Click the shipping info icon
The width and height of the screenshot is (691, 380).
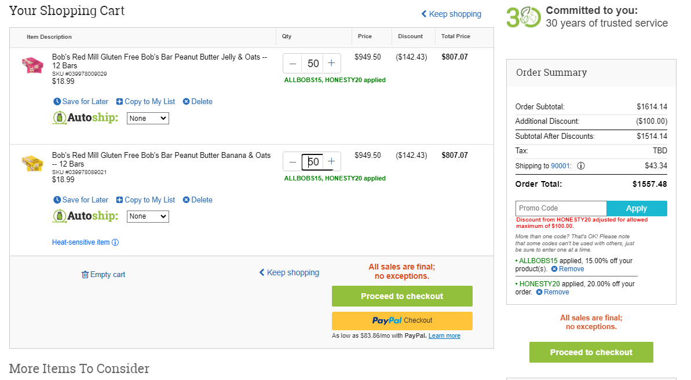581,166
